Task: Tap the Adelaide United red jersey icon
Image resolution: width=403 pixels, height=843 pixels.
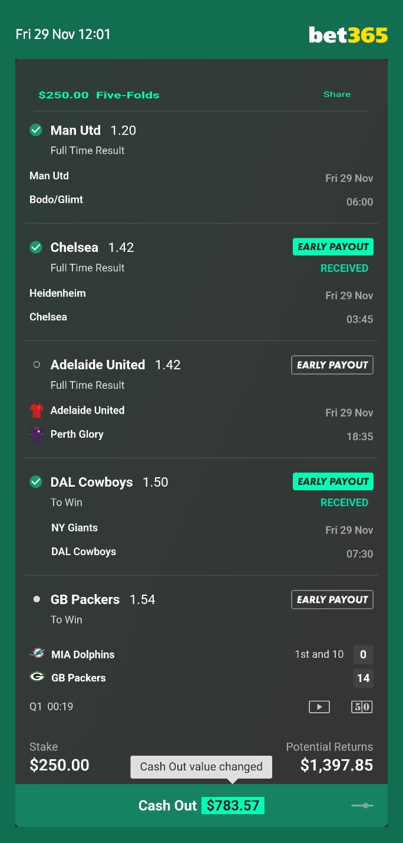Action: tap(37, 411)
